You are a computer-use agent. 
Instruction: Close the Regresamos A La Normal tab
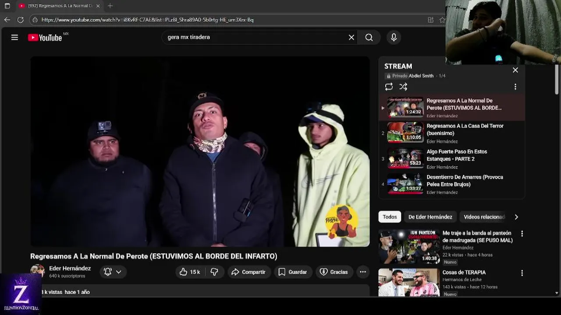coord(98,6)
